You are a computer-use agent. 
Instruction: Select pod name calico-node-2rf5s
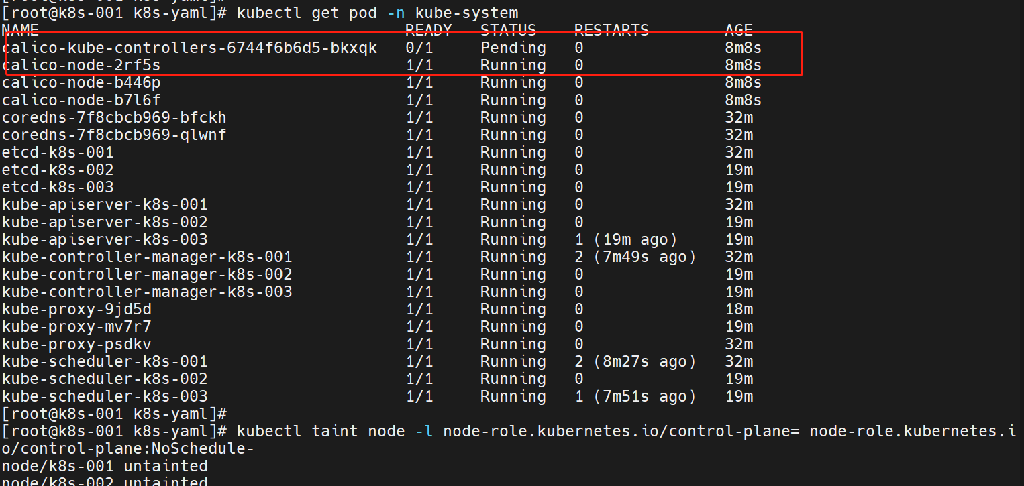point(81,65)
